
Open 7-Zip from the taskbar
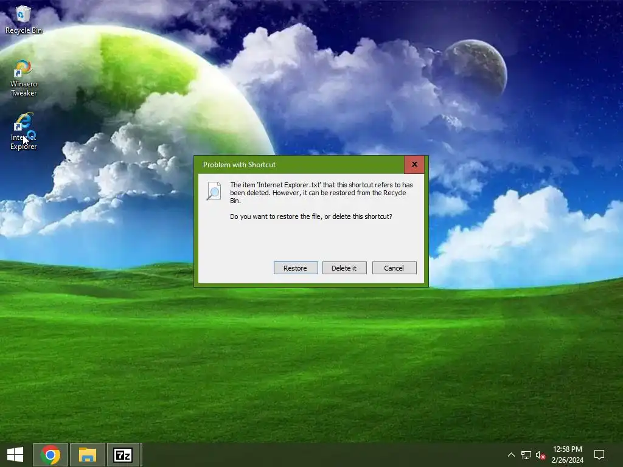pos(123,455)
